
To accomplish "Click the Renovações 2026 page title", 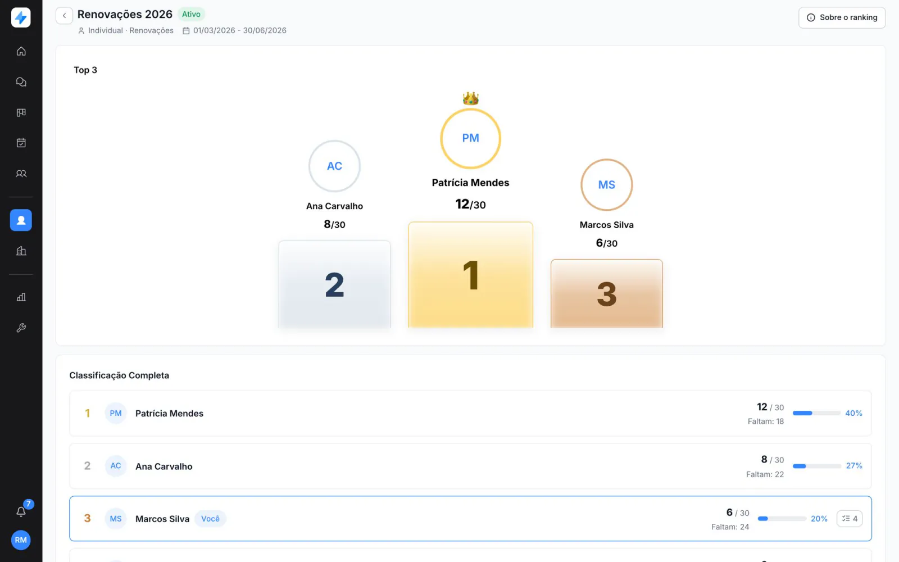I will click(x=125, y=15).
